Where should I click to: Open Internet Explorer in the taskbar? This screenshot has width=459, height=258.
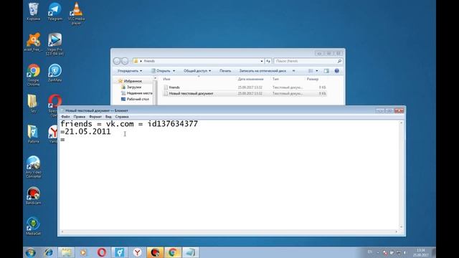48,252
